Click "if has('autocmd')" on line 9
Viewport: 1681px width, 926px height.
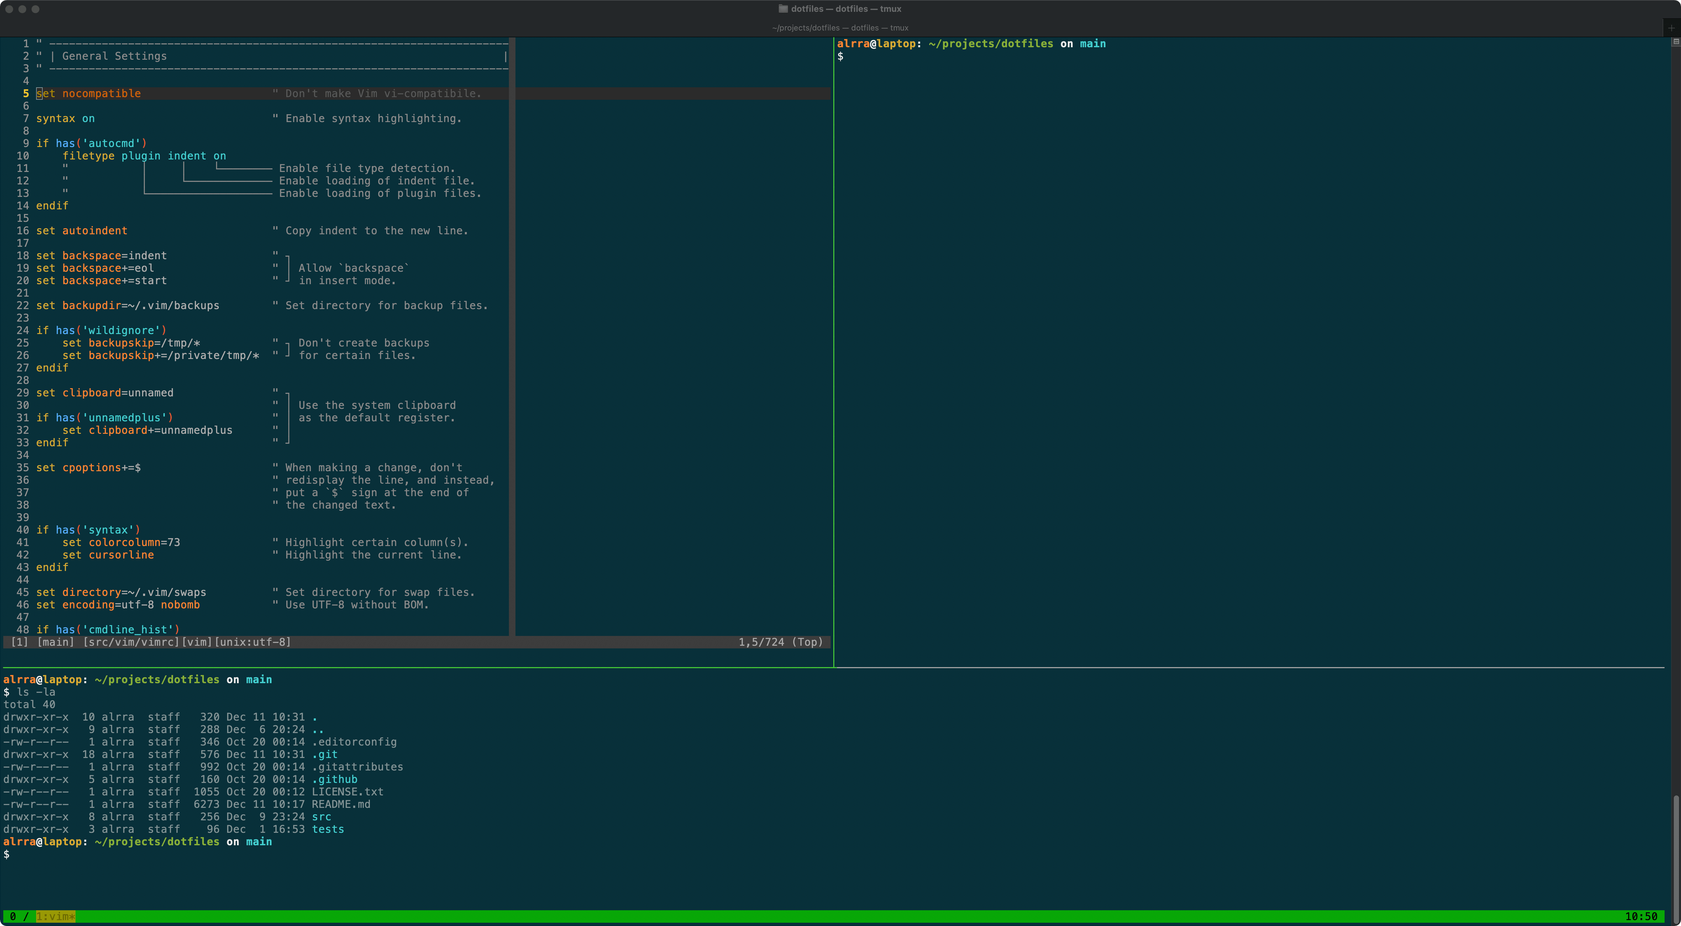pyautogui.click(x=91, y=143)
